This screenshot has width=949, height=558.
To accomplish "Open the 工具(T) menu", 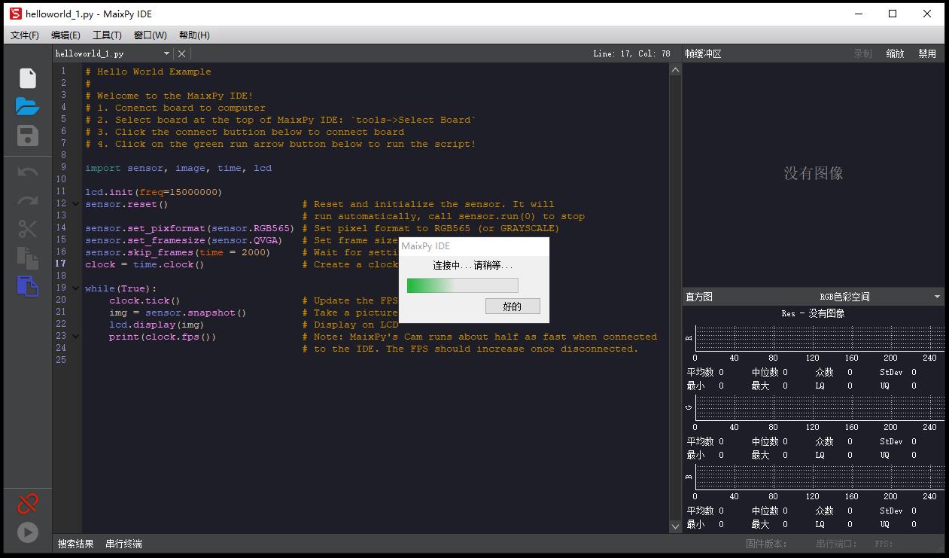I will [107, 35].
